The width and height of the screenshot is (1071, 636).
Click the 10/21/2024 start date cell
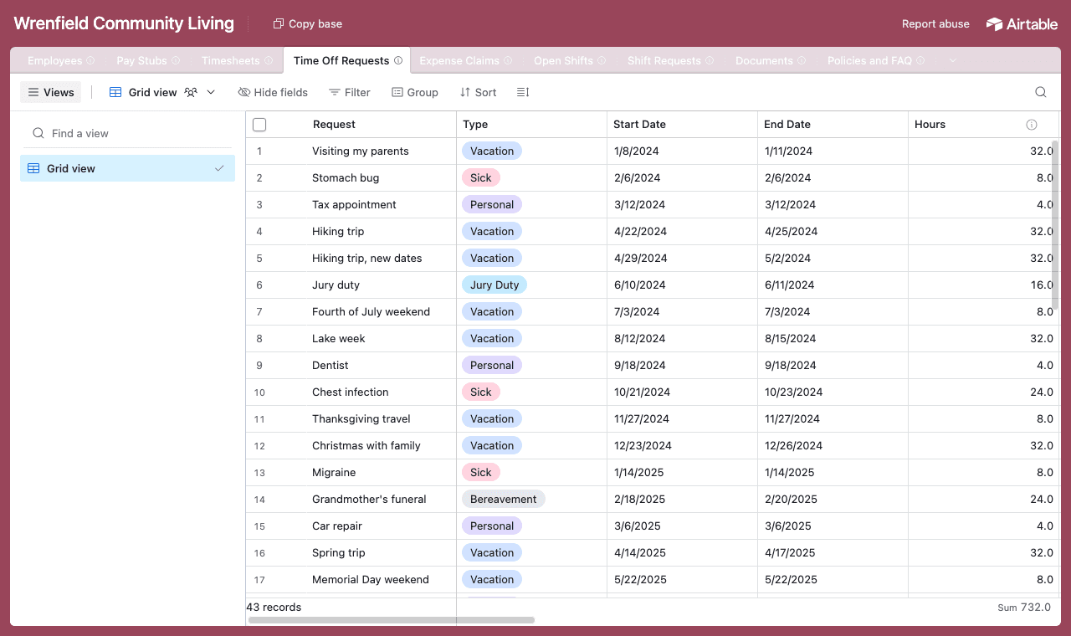[682, 392]
